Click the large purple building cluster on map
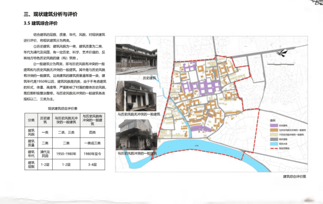The width and height of the screenshot is (323, 204). (201, 87)
